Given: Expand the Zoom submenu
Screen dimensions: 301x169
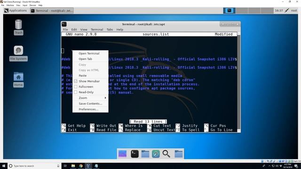Looking at the screenshot, I should 90,98.
